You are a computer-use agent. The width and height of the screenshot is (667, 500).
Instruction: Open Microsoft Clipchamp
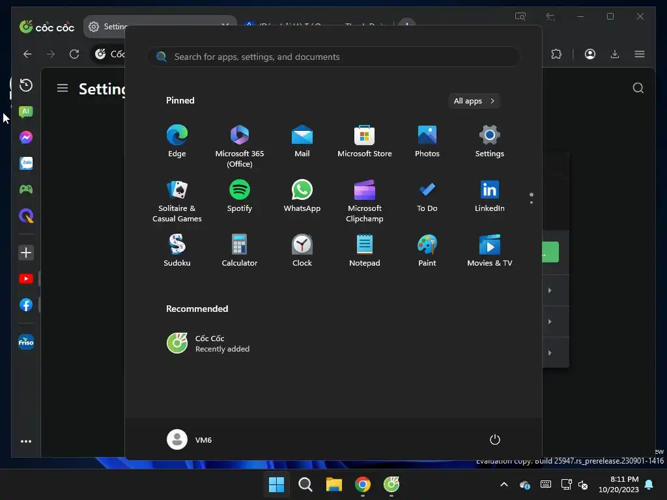(x=365, y=201)
